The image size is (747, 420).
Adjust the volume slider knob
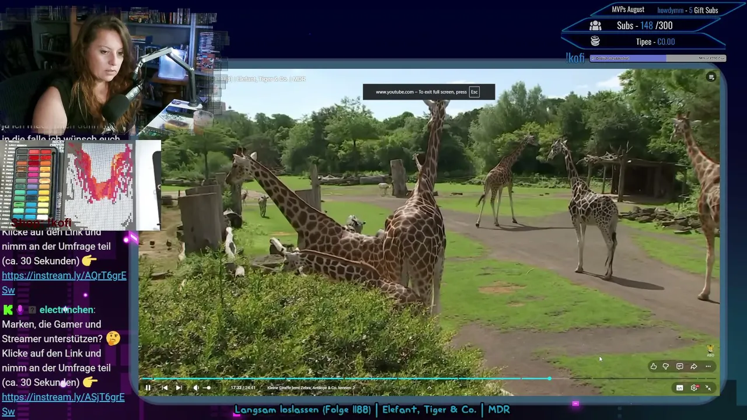pos(208,387)
